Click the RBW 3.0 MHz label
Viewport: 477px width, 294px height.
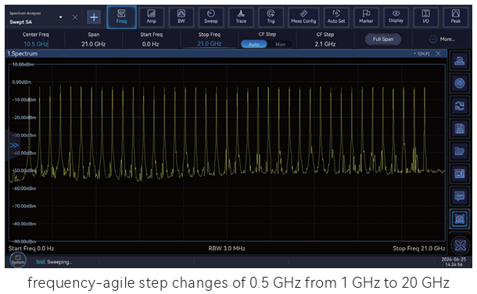[x=227, y=249]
